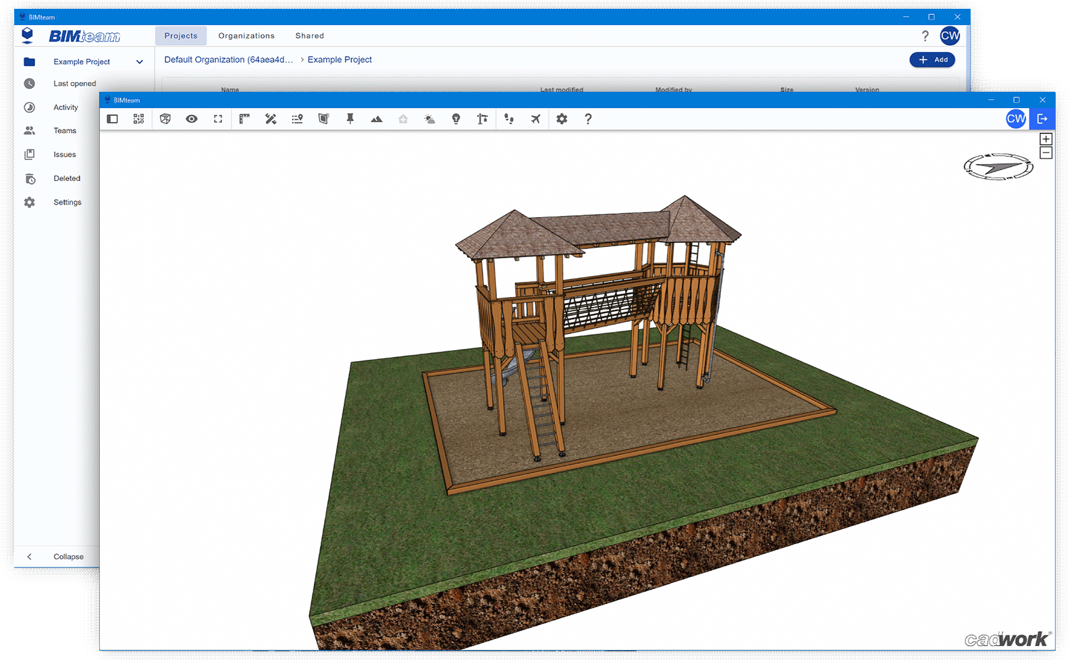Activate the footsteps walk mode icon

click(x=509, y=119)
